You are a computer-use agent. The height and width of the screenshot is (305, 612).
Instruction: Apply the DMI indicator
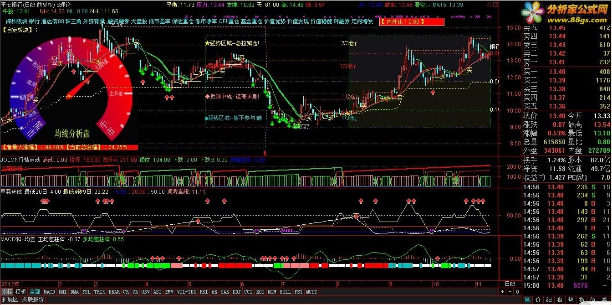pyautogui.click(x=62, y=292)
